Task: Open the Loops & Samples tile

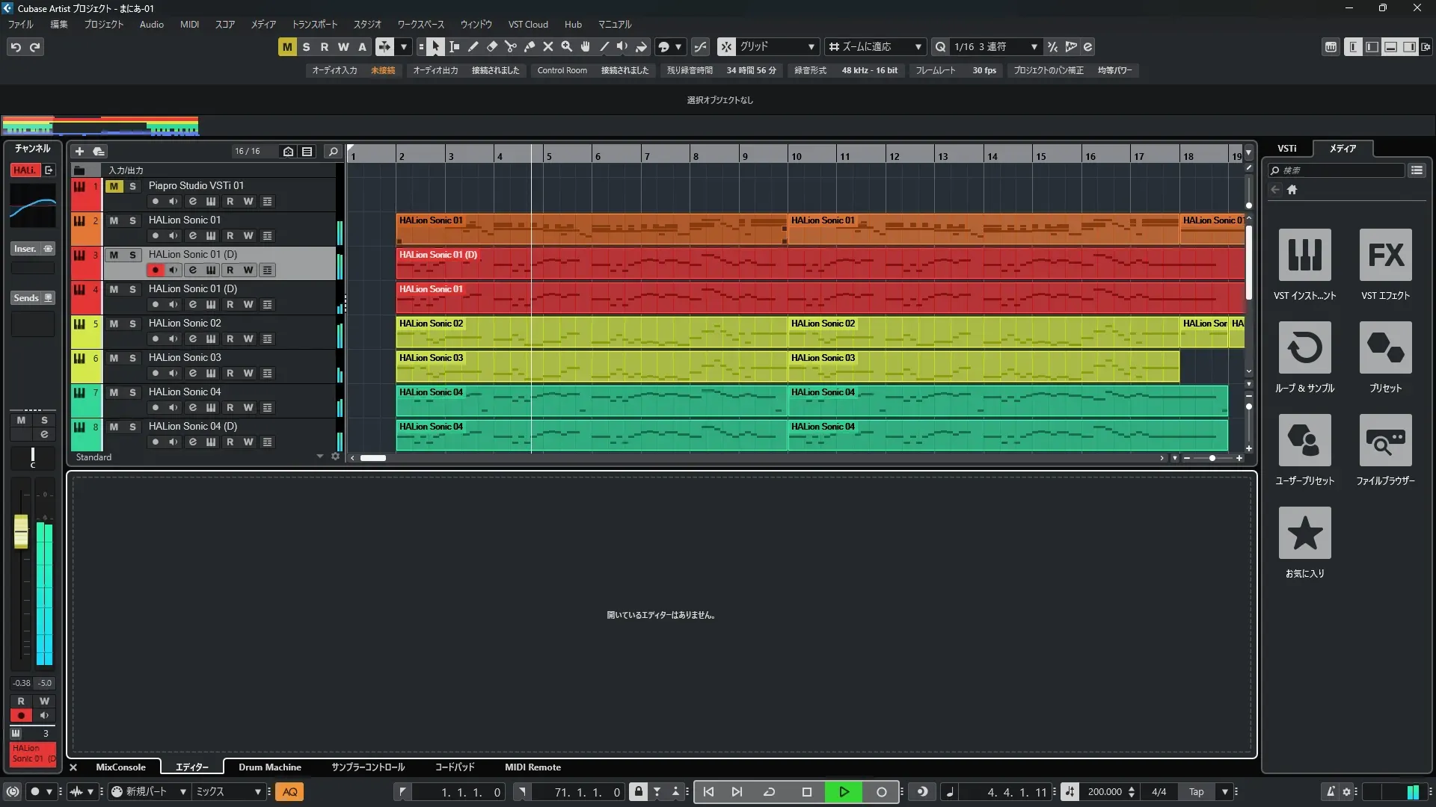Action: [1304, 347]
